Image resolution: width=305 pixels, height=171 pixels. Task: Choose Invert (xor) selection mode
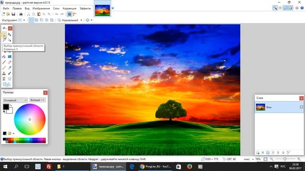tap(52, 20)
